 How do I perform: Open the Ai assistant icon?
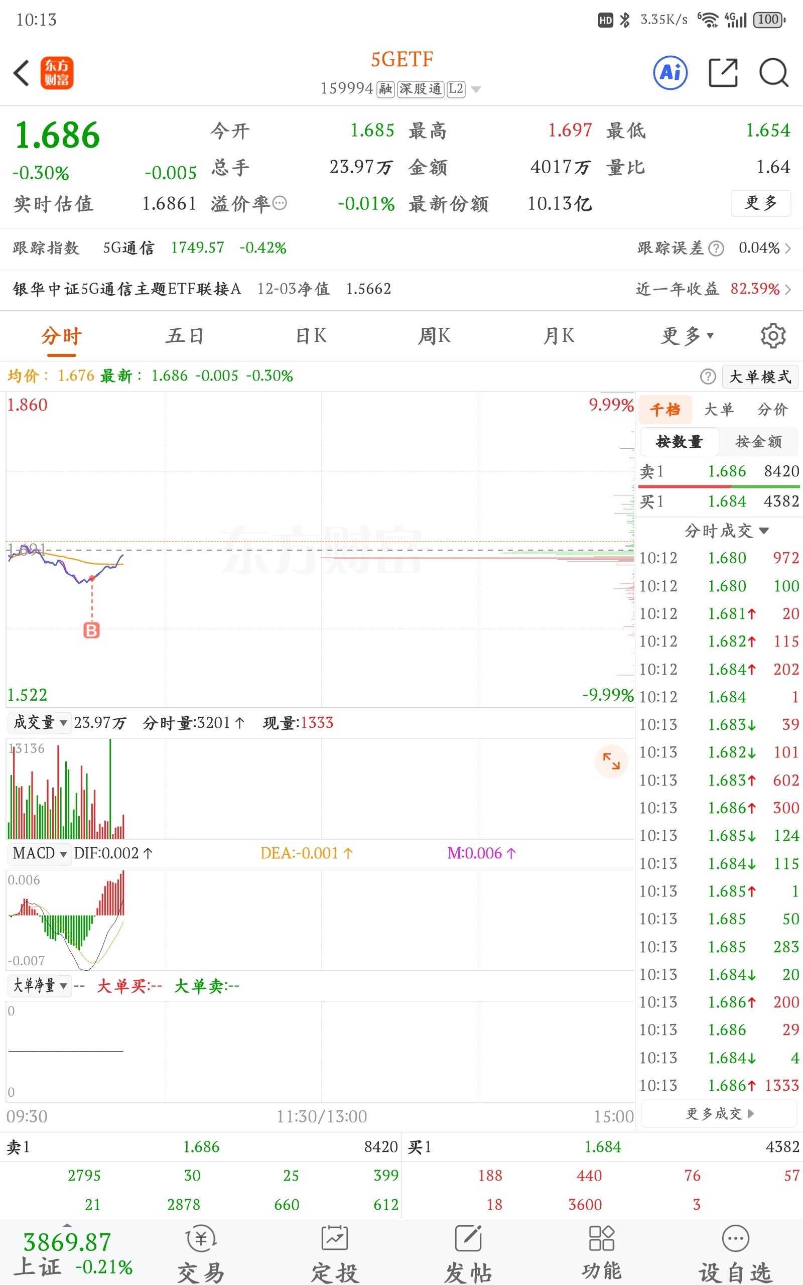point(670,72)
